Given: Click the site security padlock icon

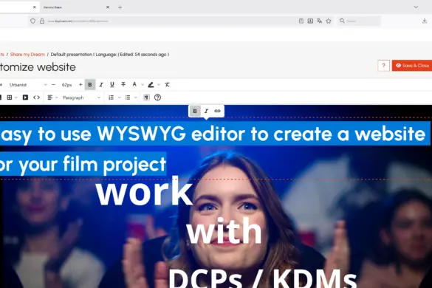Looking at the screenshot, I should pyautogui.click(x=42, y=21).
